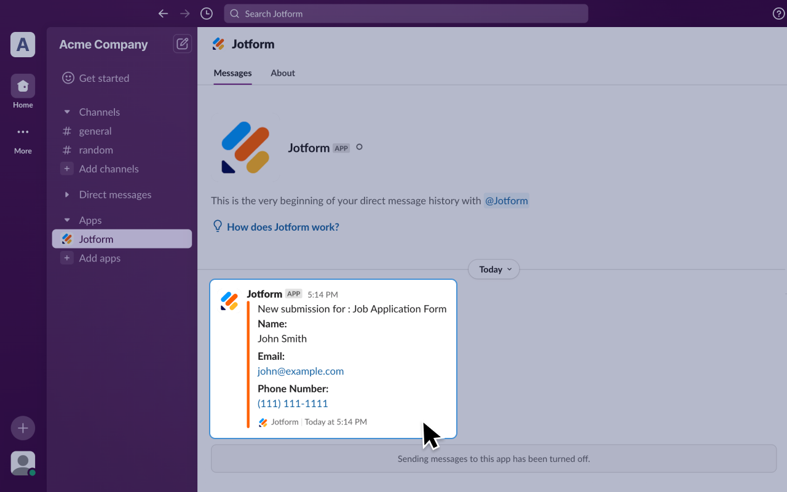Collapse the Apps section

[67, 220]
